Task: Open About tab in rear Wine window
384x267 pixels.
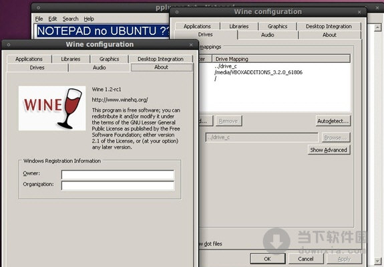Action: coord(330,35)
